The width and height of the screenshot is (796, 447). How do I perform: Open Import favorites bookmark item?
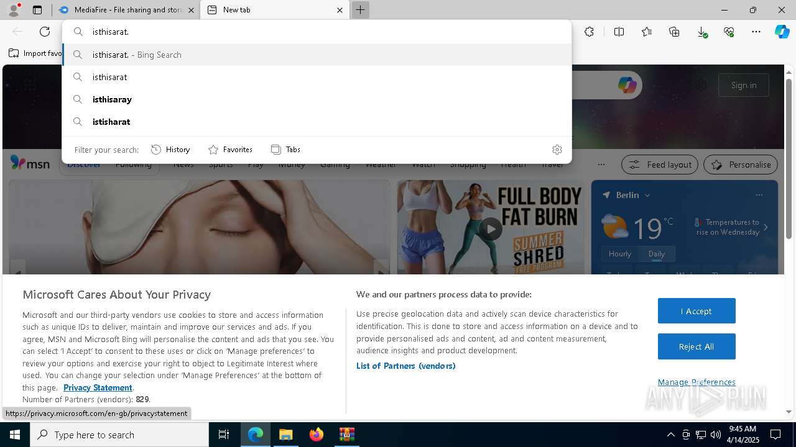[x=36, y=53]
